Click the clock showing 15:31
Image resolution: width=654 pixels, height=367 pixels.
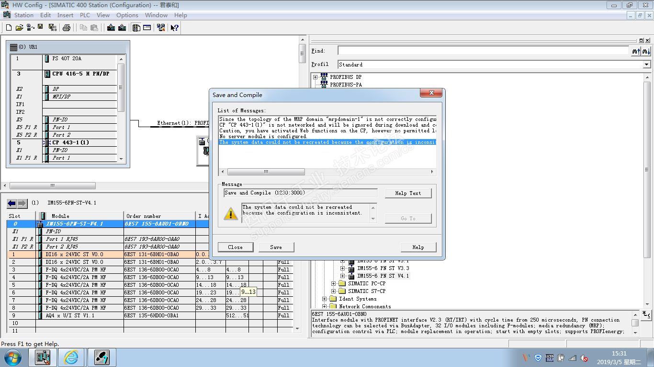pyautogui.click(x=619, y=354)
